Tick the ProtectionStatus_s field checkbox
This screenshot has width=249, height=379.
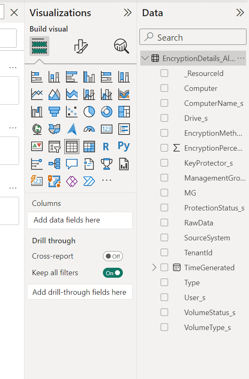pos(164,208)
